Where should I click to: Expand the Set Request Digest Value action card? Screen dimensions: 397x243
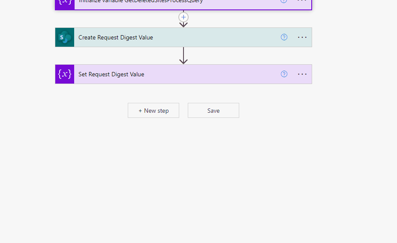[193, 74]
